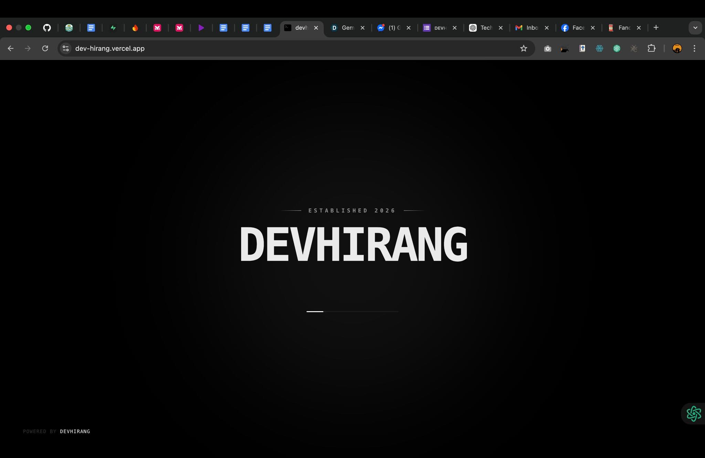Click the loading progress bar
705x458 pixels.
click(x=352, y=312)
